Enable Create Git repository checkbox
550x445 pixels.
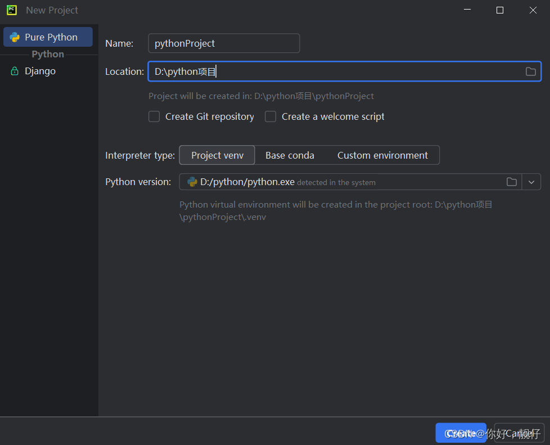(x=154, y=116)
